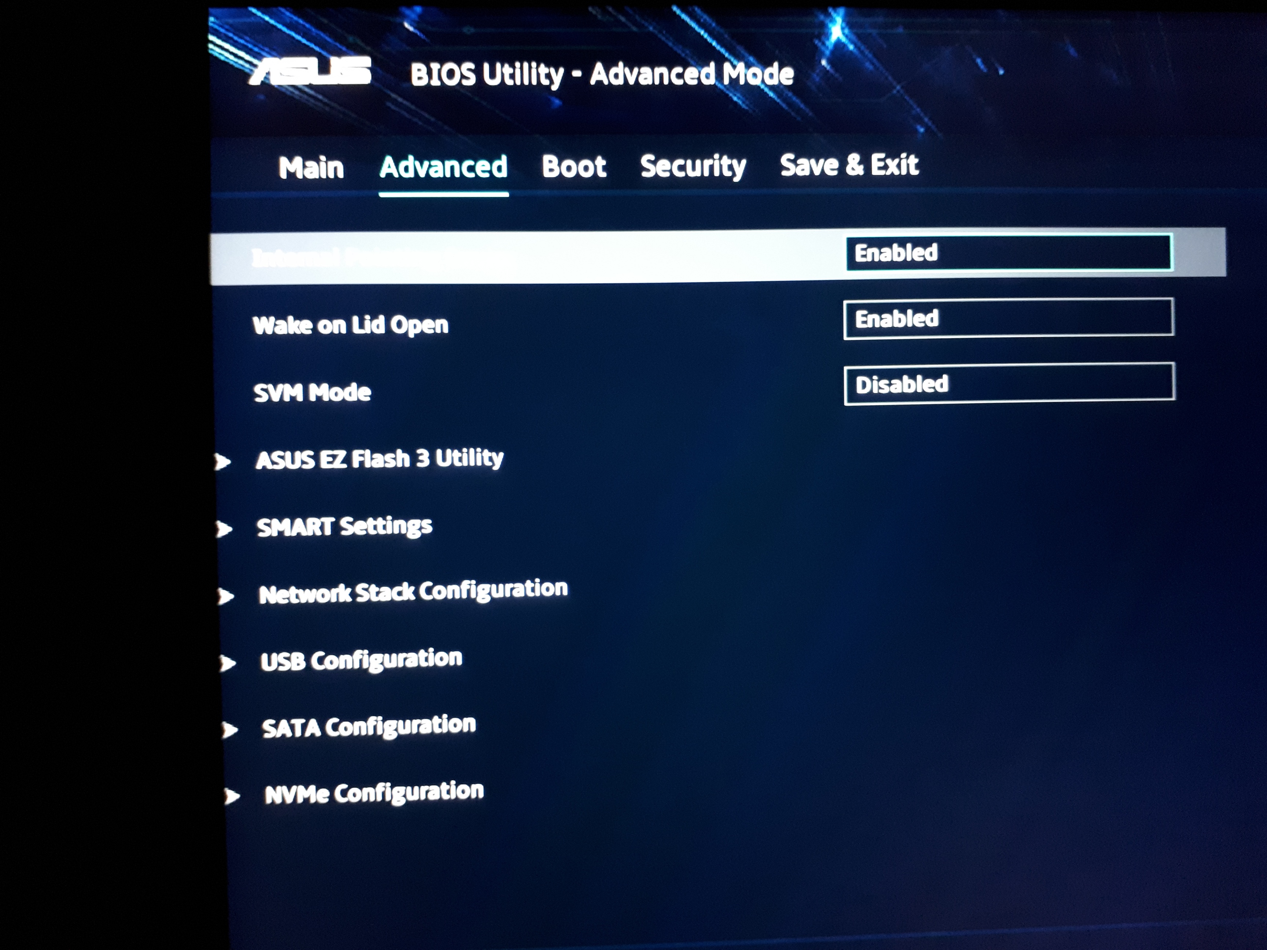Screen dimensions: 1267x950
Task: Click arrow beside NVMe Configuration
Action: pos(231,796)
